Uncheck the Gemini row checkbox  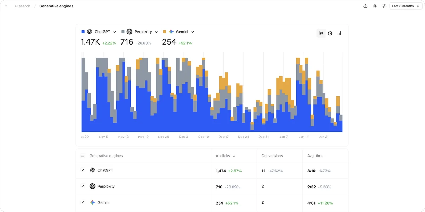click(x=83, y=202)
